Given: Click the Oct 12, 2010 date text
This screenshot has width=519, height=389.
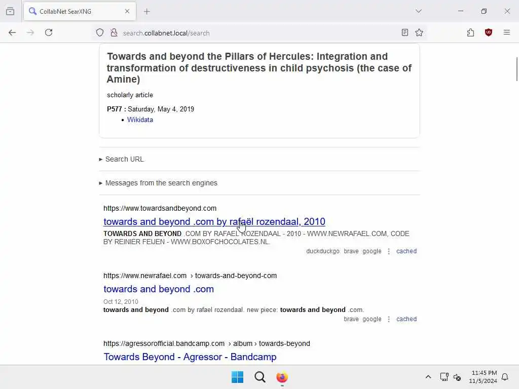Looking at the screenshot, I should [x=121, y=302].
